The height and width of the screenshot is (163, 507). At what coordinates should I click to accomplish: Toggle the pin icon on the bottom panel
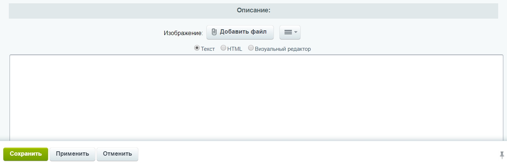tap(502, 154)
